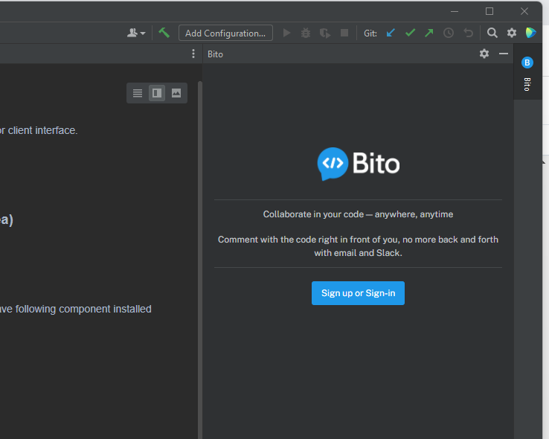
Task: Click the green Build project hammer icon
Action: click(x=164, y=33)
